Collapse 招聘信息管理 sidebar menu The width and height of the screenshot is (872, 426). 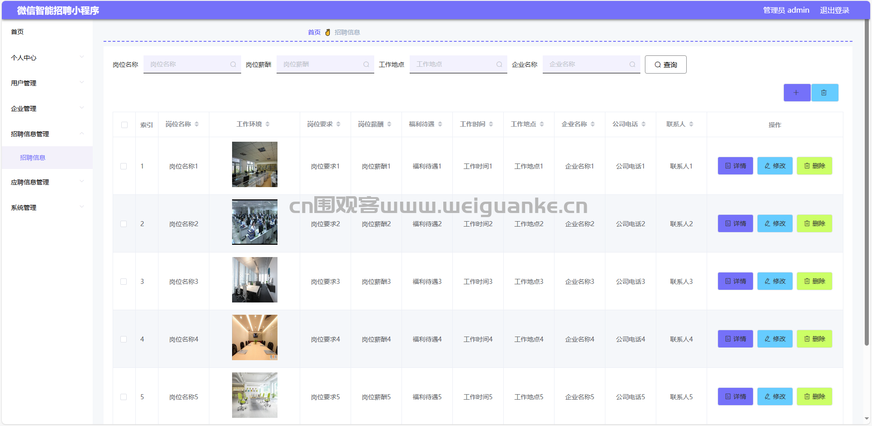click(47, 134)
